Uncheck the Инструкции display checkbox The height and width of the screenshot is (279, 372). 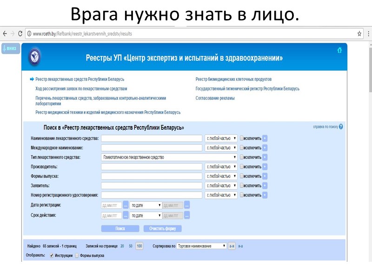tap(52, 255)
